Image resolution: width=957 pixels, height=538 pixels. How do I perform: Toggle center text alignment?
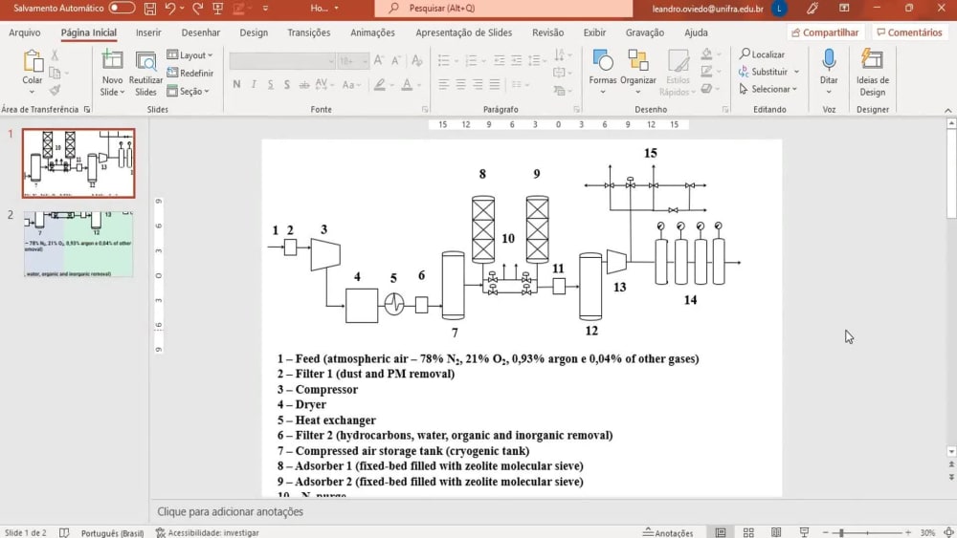click(461, 85)
